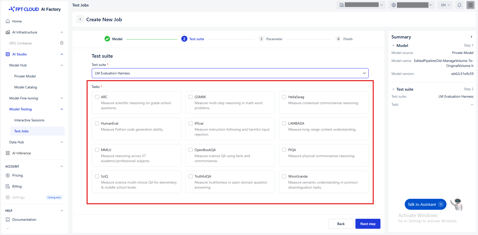Open the EN language dropdown
This screenshot has width=478, height=235.
coord(445,5)
